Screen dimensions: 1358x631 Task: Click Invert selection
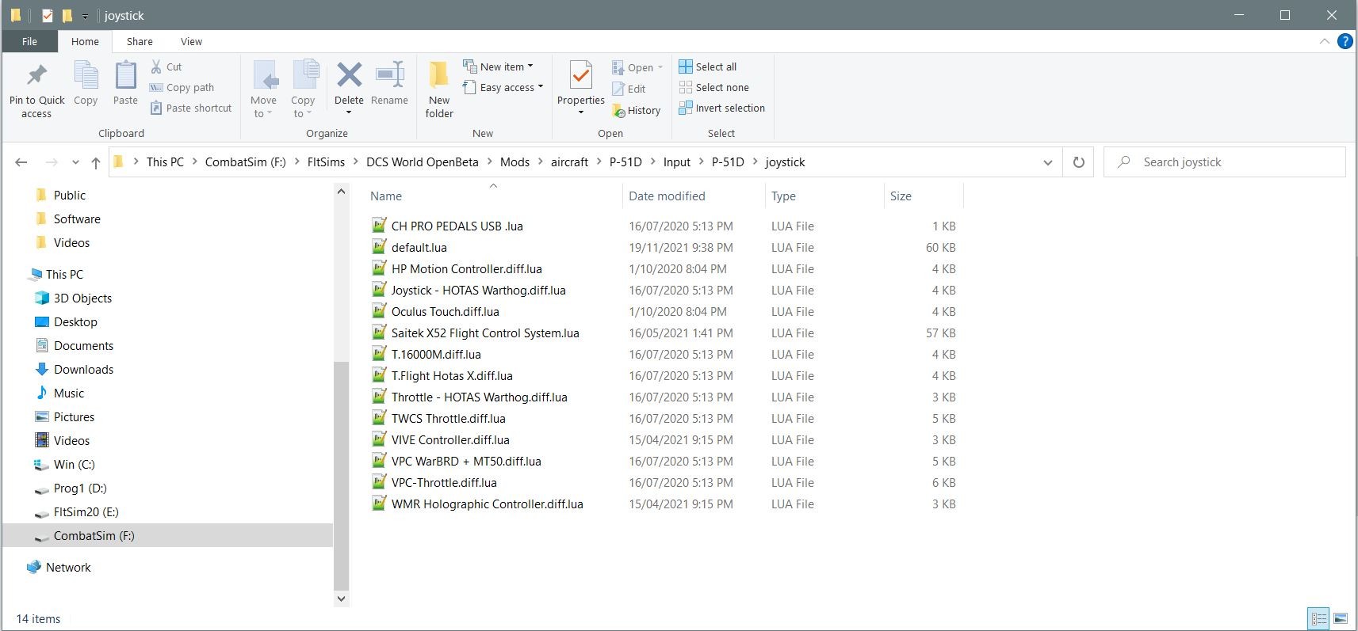point(722,108)
